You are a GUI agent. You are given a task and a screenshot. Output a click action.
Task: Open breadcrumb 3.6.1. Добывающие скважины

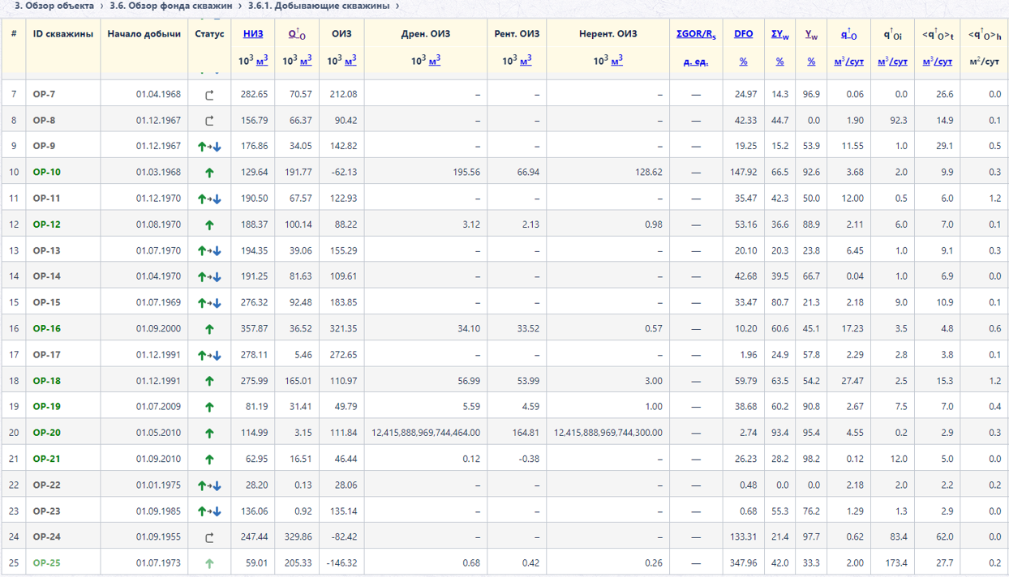(x=318, y=6)
